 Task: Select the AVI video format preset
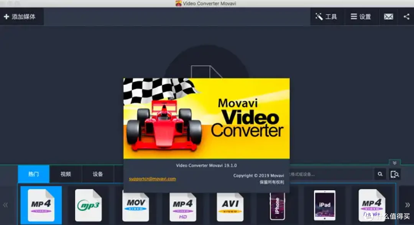[230, 207]
